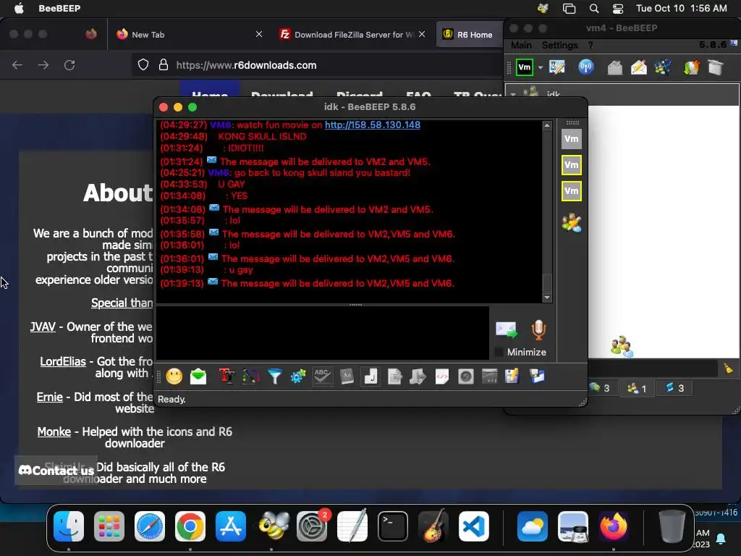Close the Download FileZilla Server tab
Image resolution: width=741 pixels, height=556 pixels.
coord(422,34)
